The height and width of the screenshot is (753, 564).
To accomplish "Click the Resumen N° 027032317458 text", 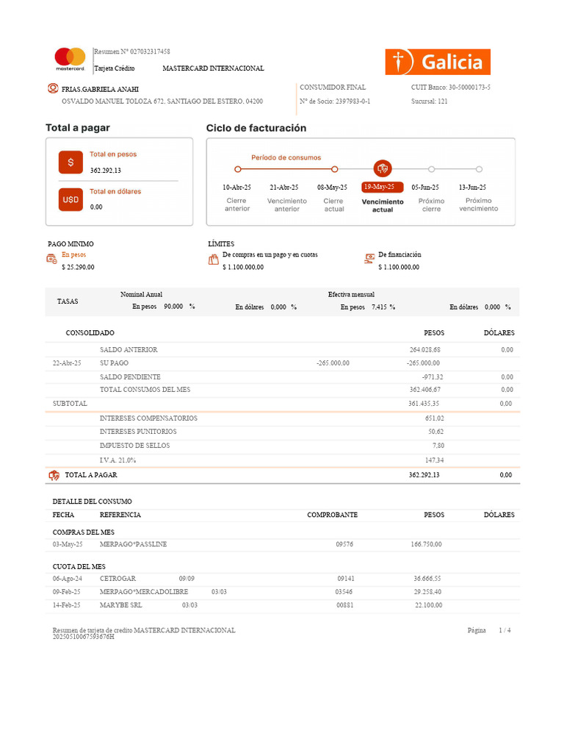I will pos(132,51).
